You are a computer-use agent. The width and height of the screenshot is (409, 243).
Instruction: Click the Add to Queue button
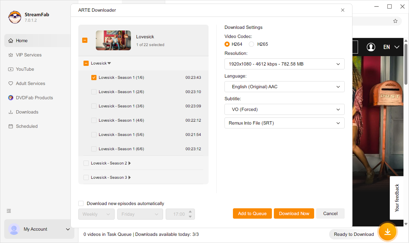[252, 213]
